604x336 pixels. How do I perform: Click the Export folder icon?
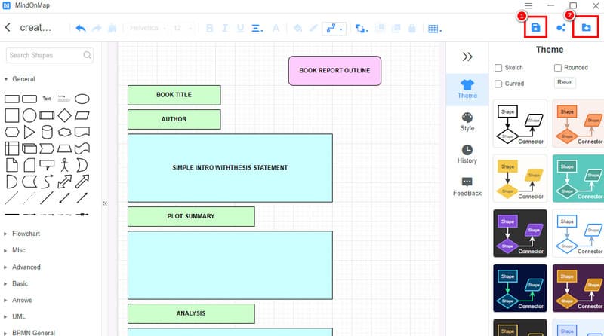click(586, 28)
